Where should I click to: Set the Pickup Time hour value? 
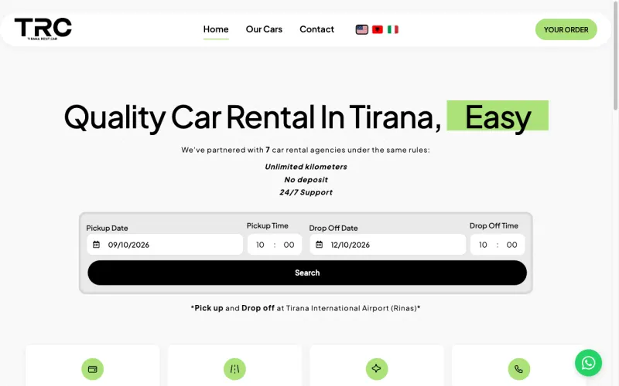(x=260, y=245)
